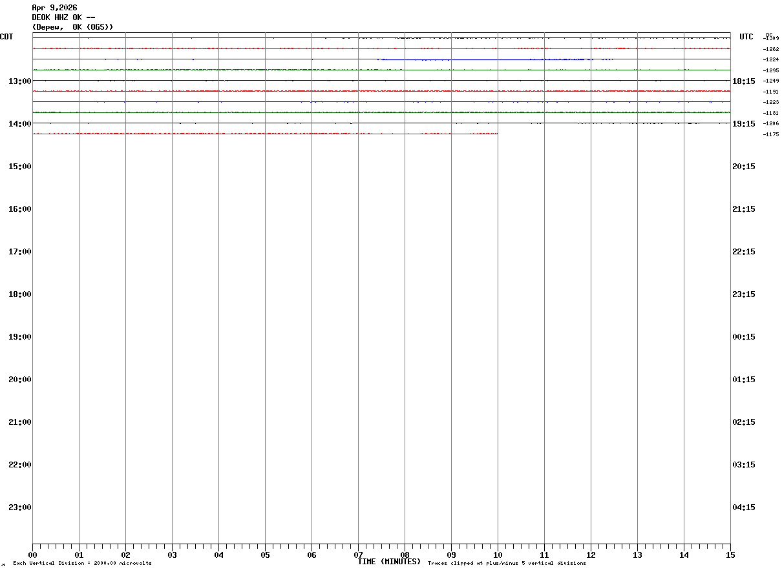Click the DC offset value "-1206"

771,123
